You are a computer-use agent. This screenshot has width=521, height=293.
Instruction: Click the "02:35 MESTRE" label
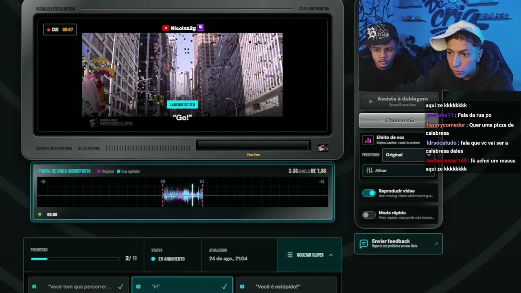89,149
